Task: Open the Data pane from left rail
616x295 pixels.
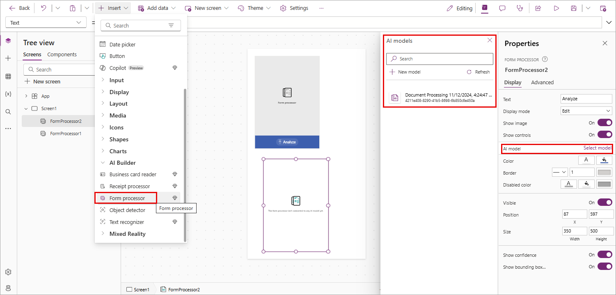Action: pyautogui.click(x=8, y=76)
